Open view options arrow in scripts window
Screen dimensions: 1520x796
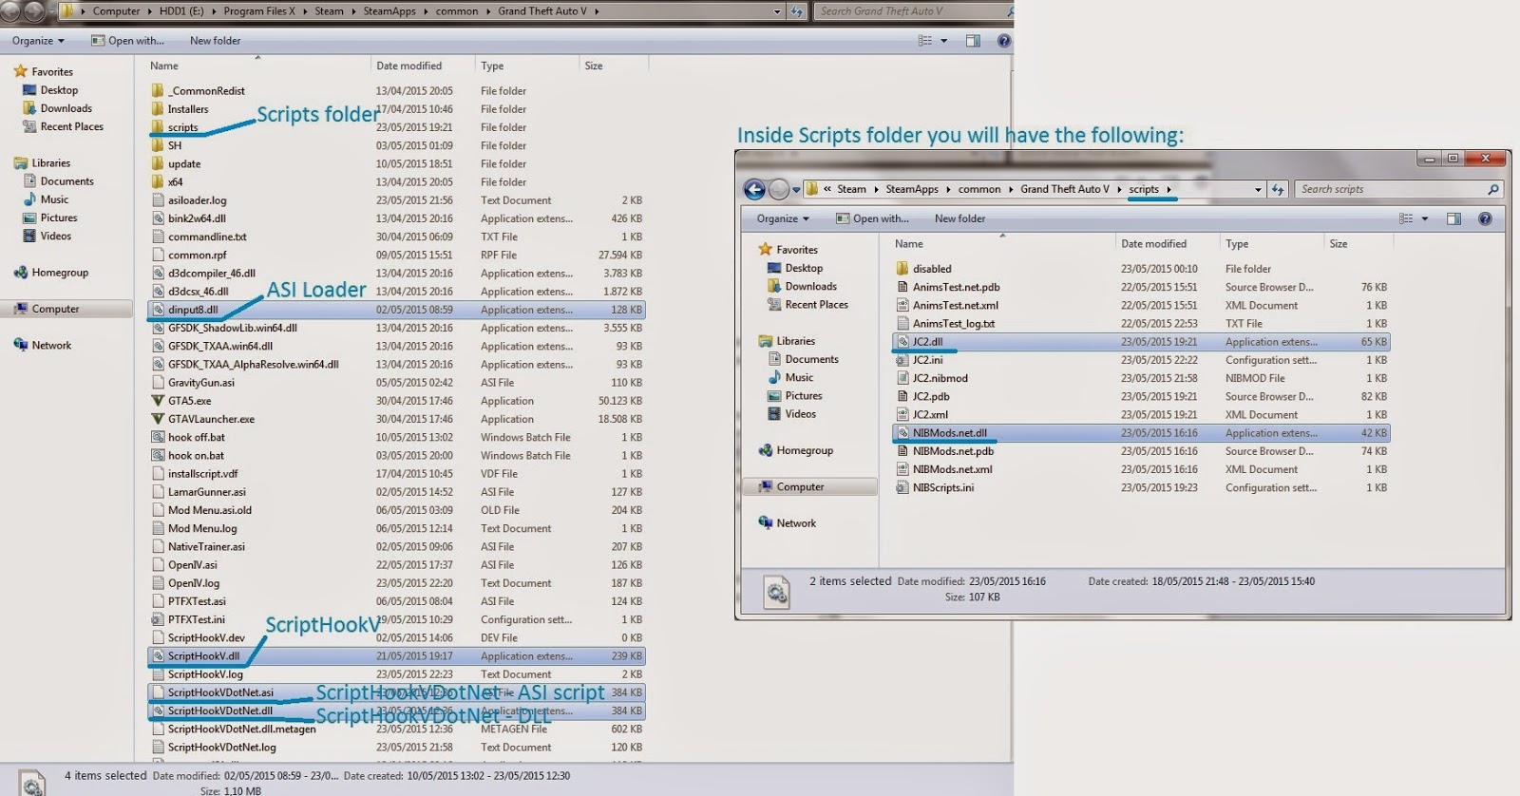coord(1424,218)
